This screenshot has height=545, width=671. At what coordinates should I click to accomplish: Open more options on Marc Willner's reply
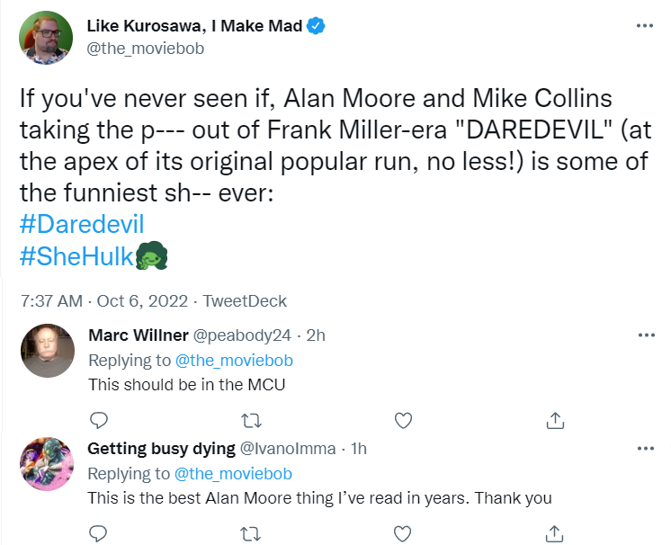(647, 335)
